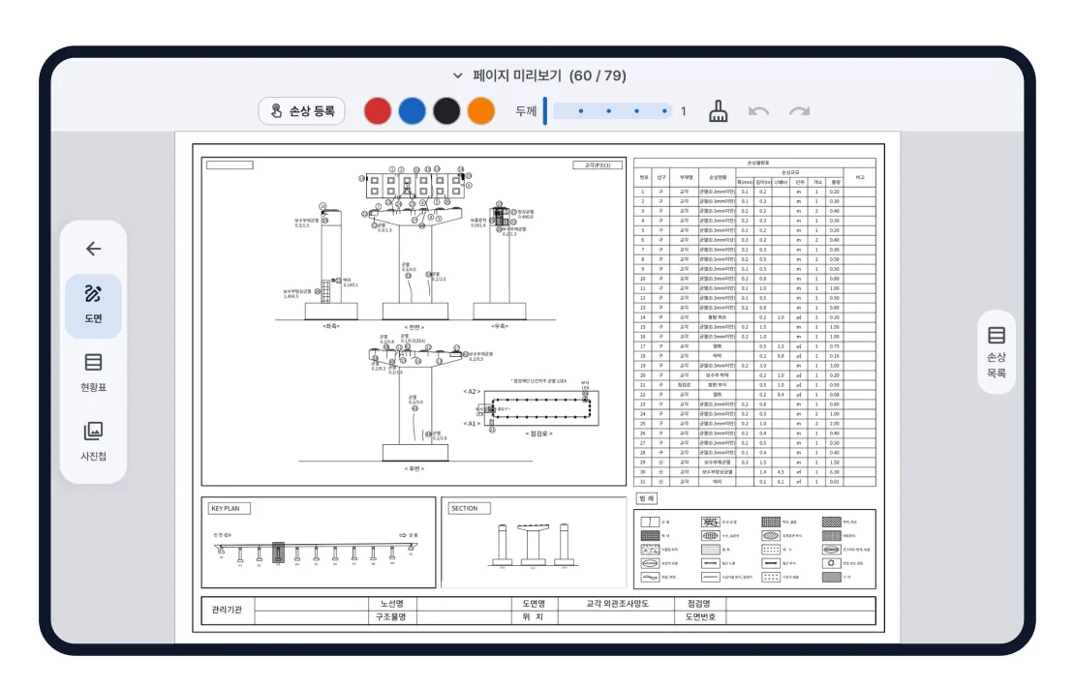The image size is (1075, 687).
Task: Collapse page preview with chevron
Action: (457, 75)
